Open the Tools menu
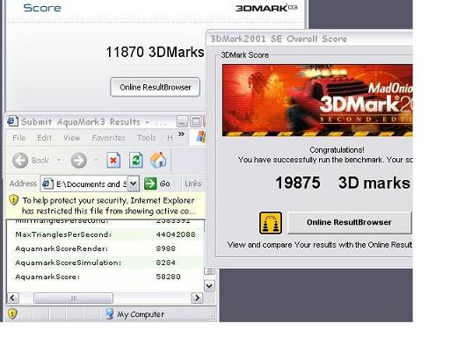Image resolution: width=450 pixels, height=360 pixels. coord(146,138)
